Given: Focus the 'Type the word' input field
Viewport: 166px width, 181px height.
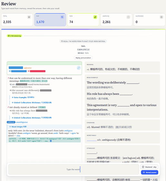Looking at the screenshot, I should [x=74, y=169].
